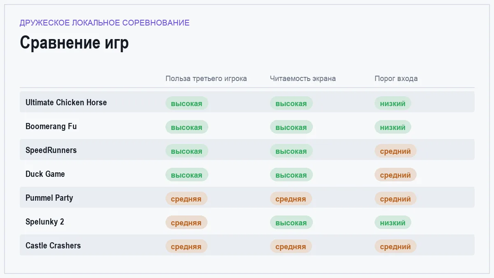Image resolution: width=494 pixels, height=278 pixels.
Task: Click Boomerang Fu screen readability badge
Action: [x=291, y=127]
